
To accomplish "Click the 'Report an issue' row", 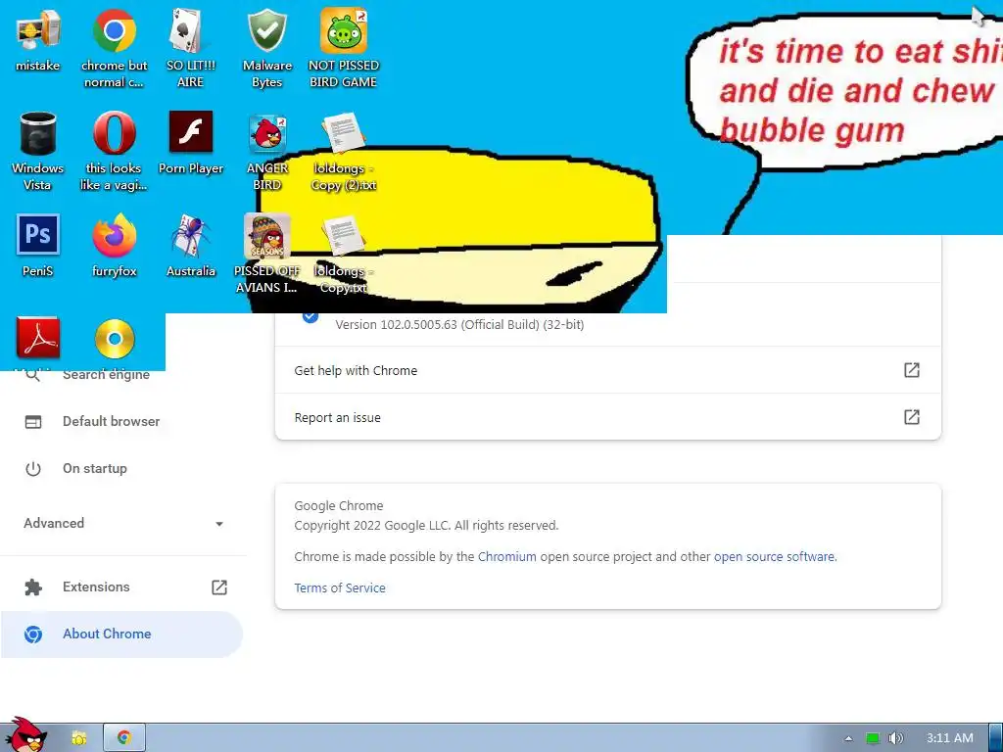I will 607,417.
